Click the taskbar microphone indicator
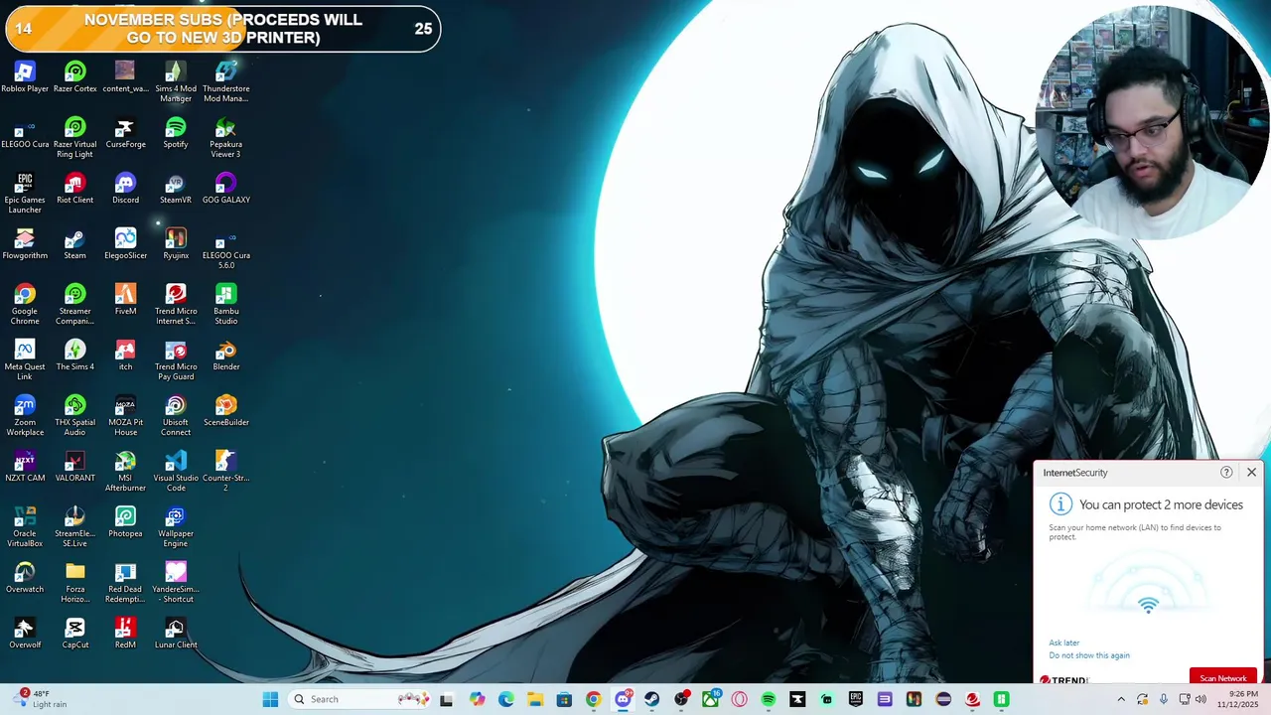Screen dimensions: 1271x715 [1164, 699]
